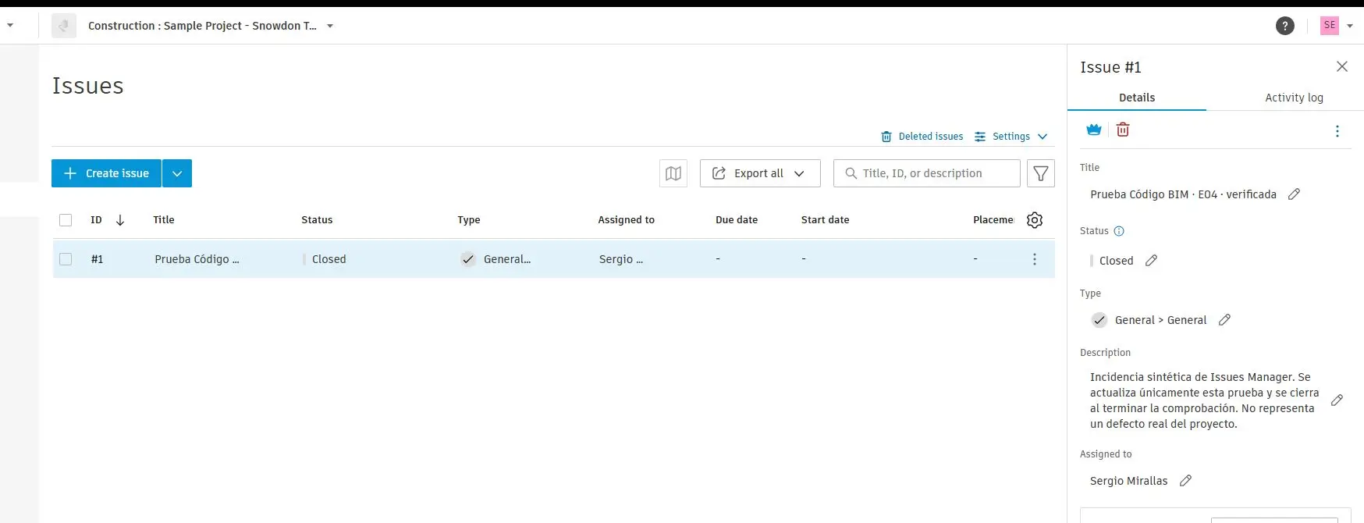
Task: Open the SE user profile avatar
Action: (x=1330, y=25)
